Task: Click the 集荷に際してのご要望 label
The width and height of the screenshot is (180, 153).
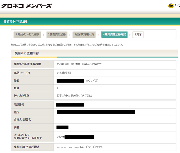Action: (x=26, y=147)
